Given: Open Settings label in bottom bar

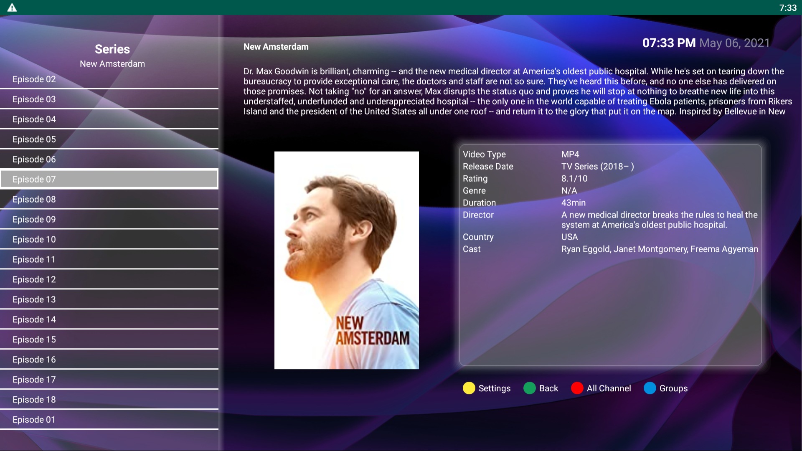Looking at the screenshot, I should point(495,388).
